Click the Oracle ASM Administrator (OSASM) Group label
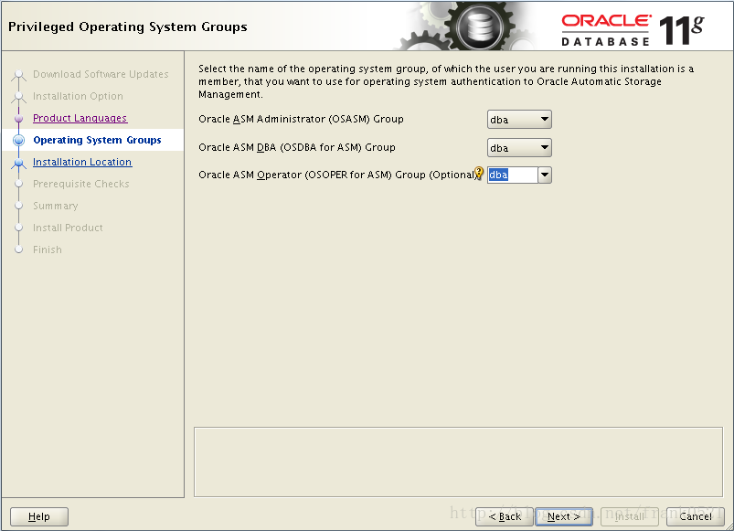The width and height of the screenshot is (734, 531). (x=301, y=119)
